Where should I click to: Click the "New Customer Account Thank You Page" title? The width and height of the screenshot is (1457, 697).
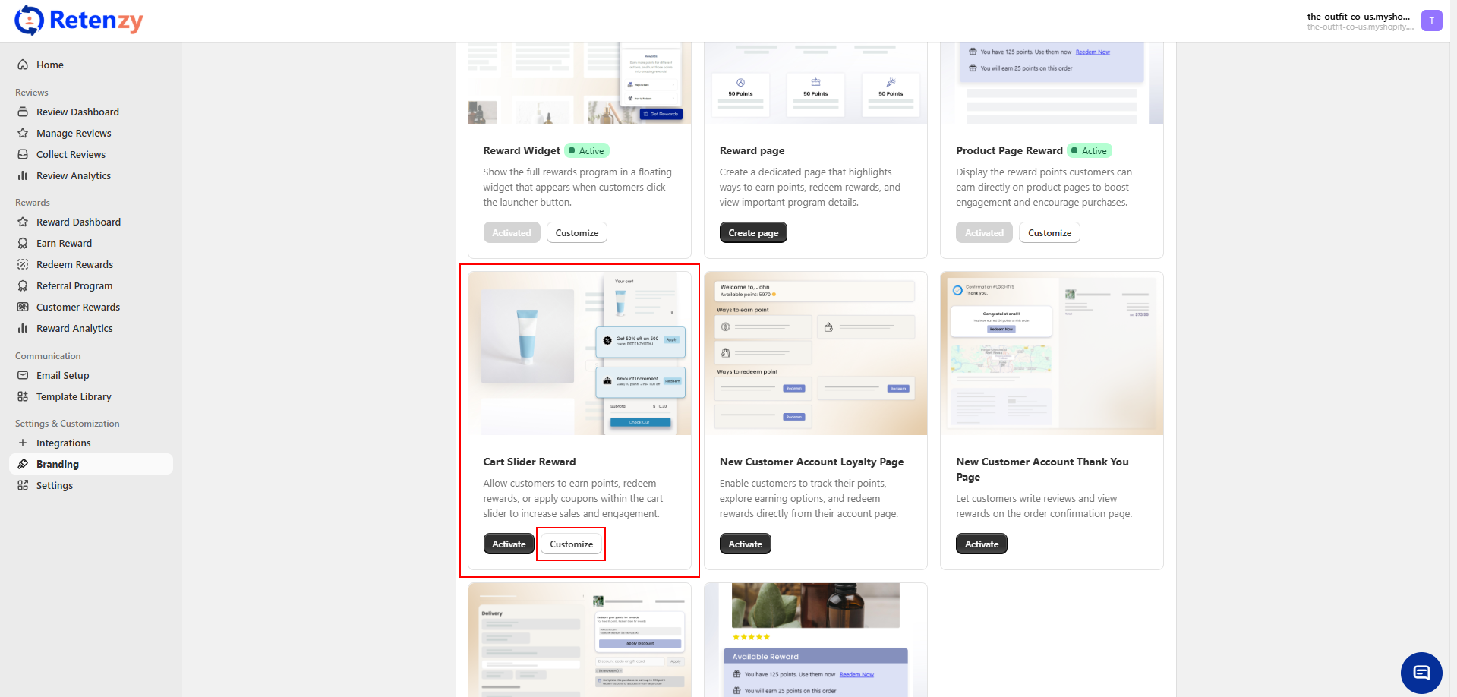coord(1042,469)
